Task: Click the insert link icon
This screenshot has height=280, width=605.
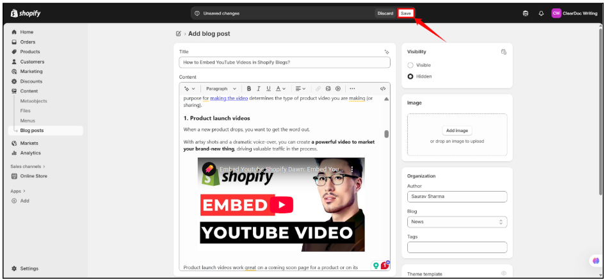Action: tap(318, 88)
